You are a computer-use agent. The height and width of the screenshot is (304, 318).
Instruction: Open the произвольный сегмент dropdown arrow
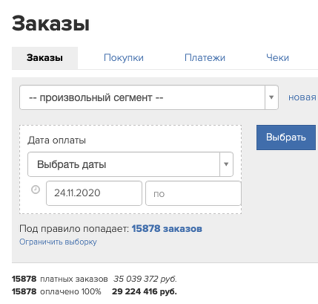point(271,97)
